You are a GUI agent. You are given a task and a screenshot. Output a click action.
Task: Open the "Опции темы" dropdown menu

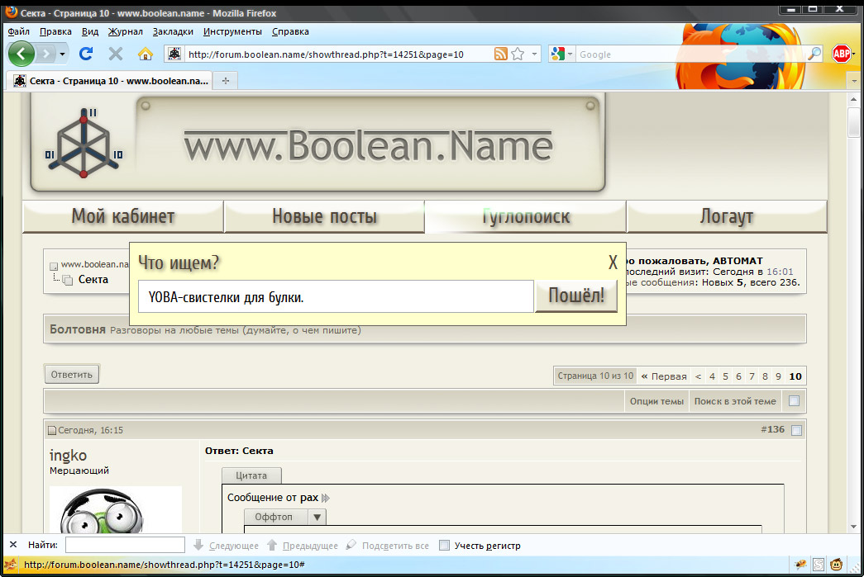[656, 401]
